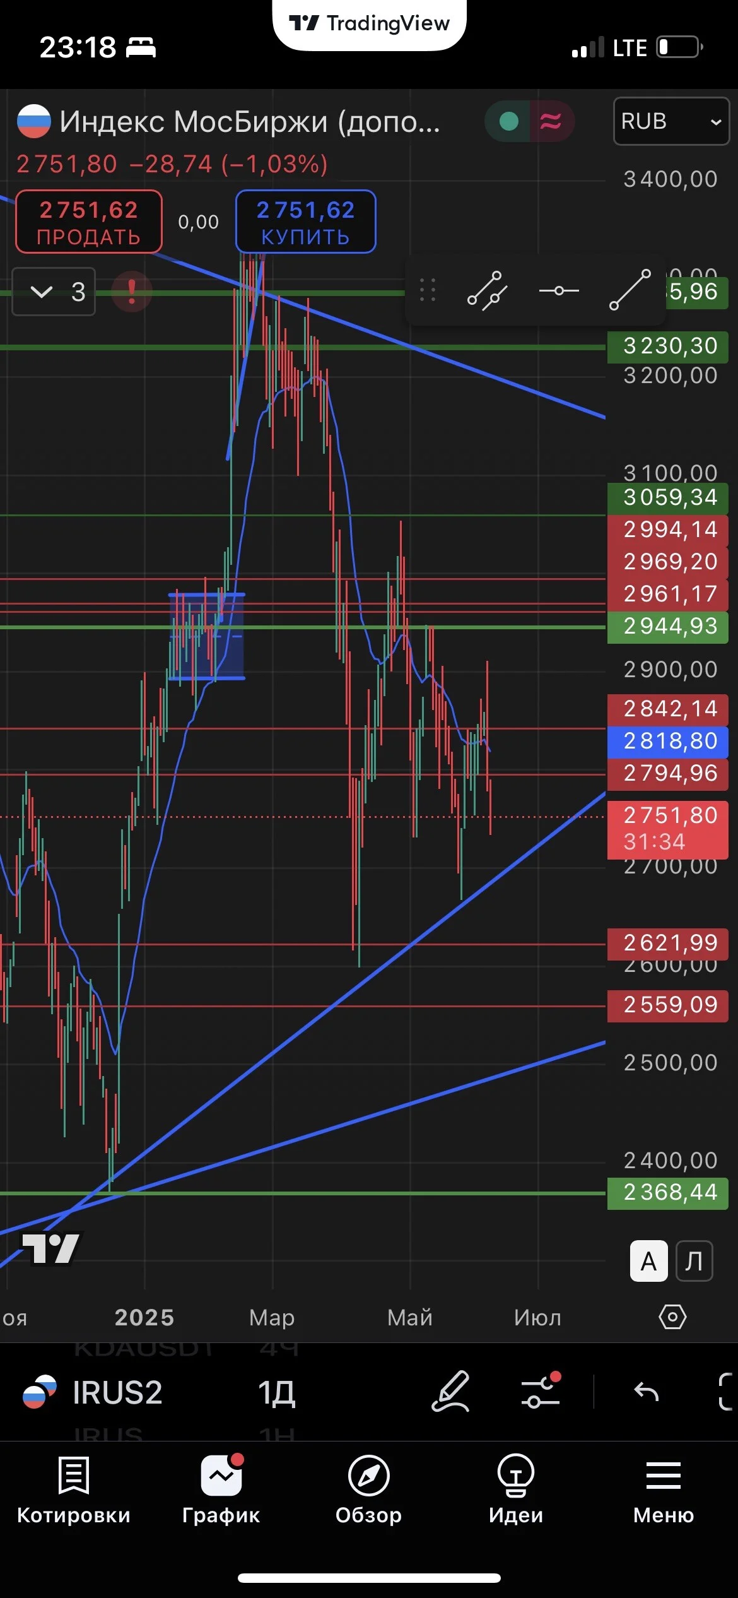Tap the 2621,99 red price label
The image size is (738, 1598).
pos(668,944)
